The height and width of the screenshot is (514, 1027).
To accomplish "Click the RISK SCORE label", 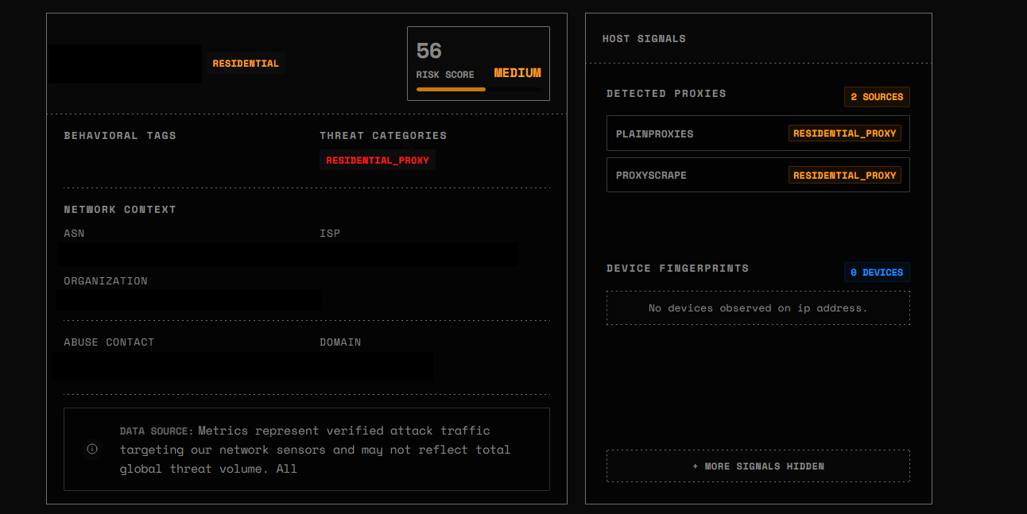I will (x=445, y=75).
